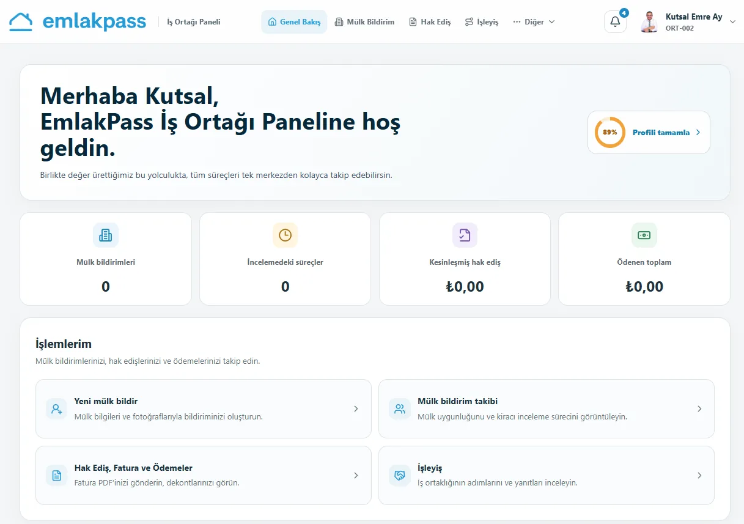The image size is (744, 524).
Task: Click the 'Mülk bildirimlerinizi, hak edişlerinizi' description text
Action: [x=148, y=361]
